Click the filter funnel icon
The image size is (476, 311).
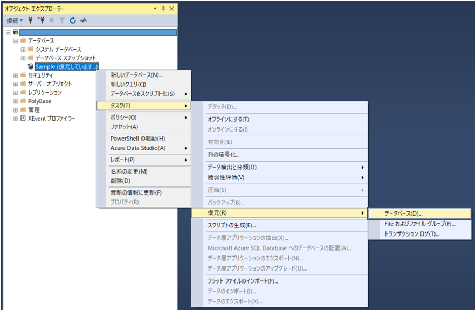(x=62, y=20)
